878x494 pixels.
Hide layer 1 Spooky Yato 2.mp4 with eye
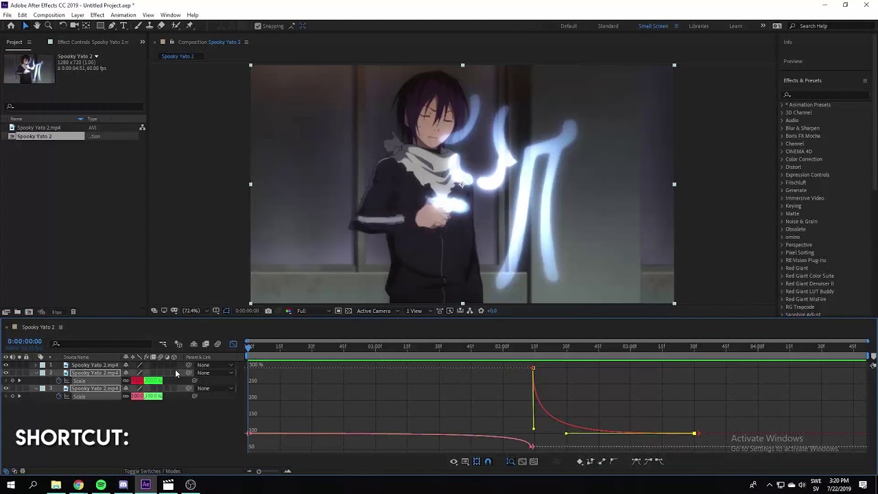click(5, 365)
